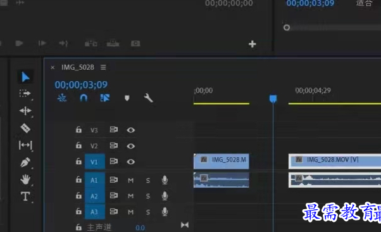This screenshot has height=232, width=381.
Task: Toggle V1 track targeting
Action: 95,162
